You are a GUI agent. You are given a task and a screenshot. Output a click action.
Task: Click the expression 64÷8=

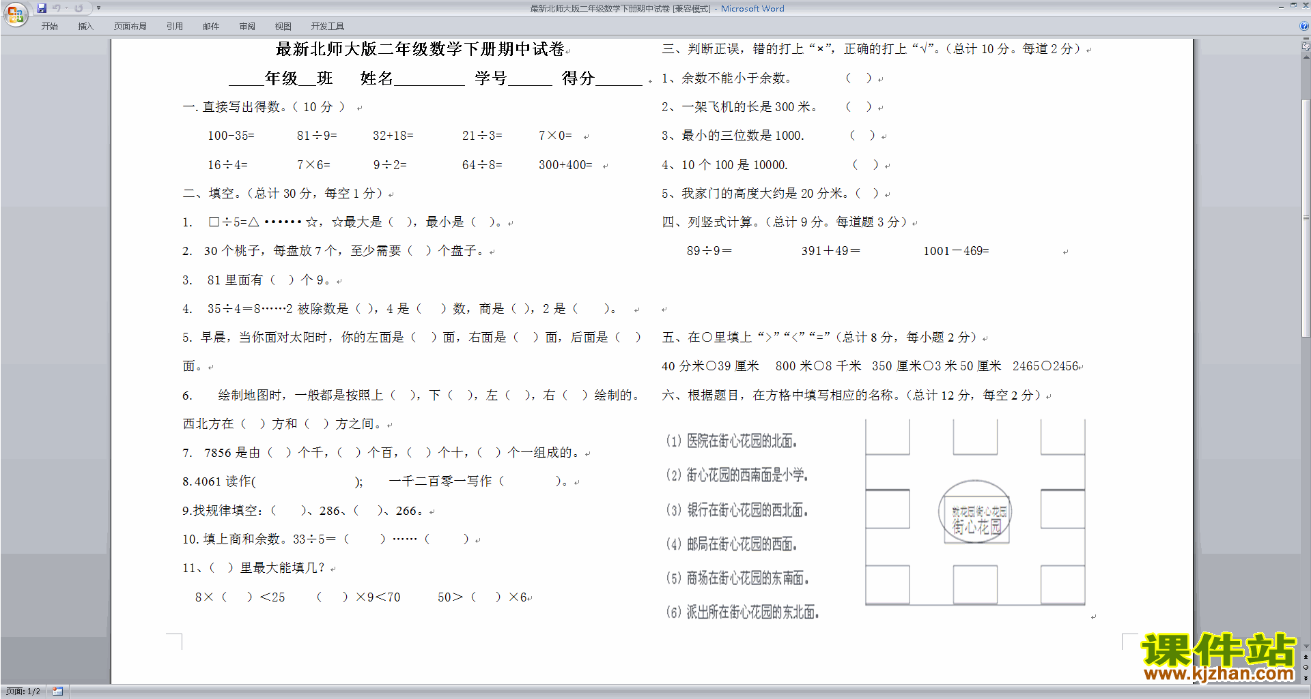coord(482,165)
